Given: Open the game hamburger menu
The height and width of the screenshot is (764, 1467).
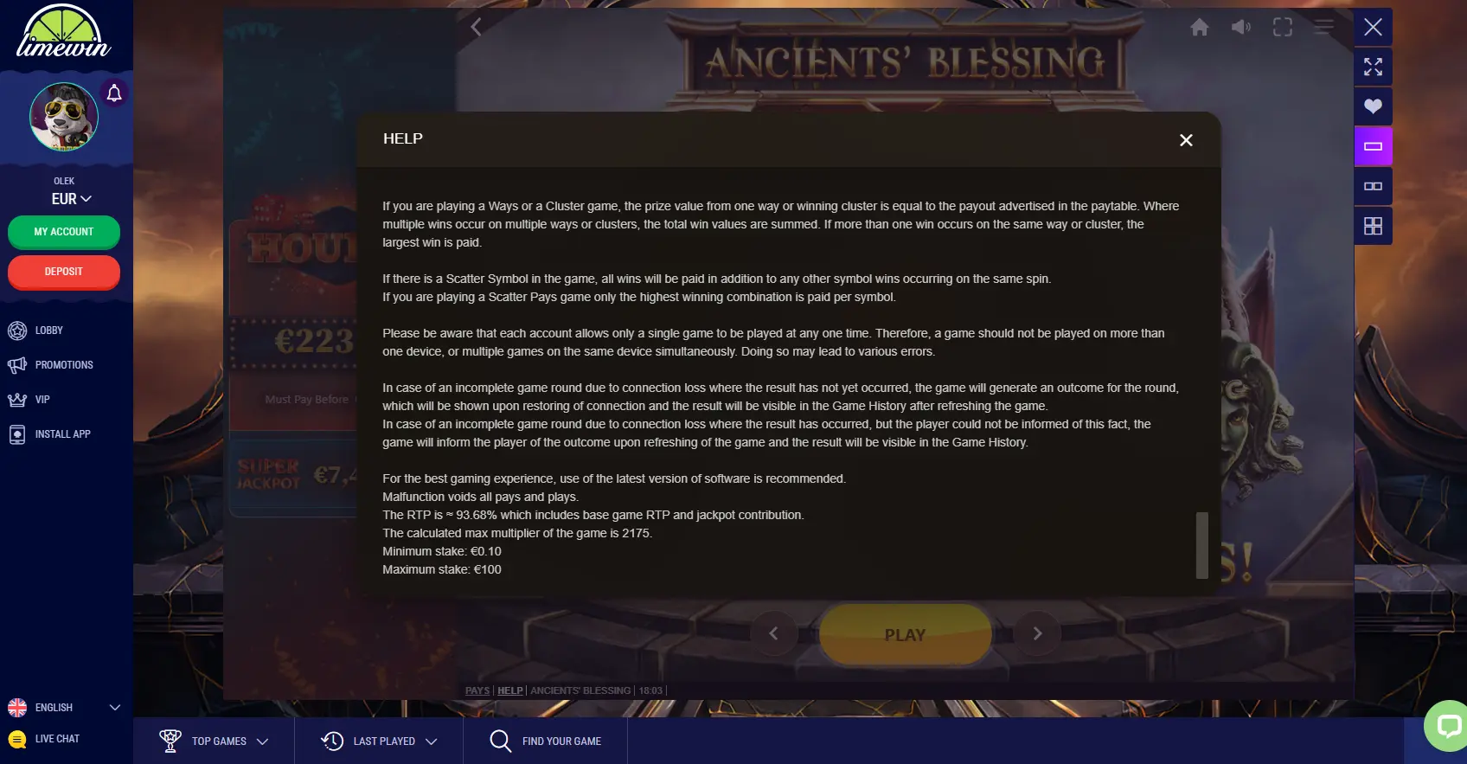Looking at the screenshot, I should [x=1324, y=28].
